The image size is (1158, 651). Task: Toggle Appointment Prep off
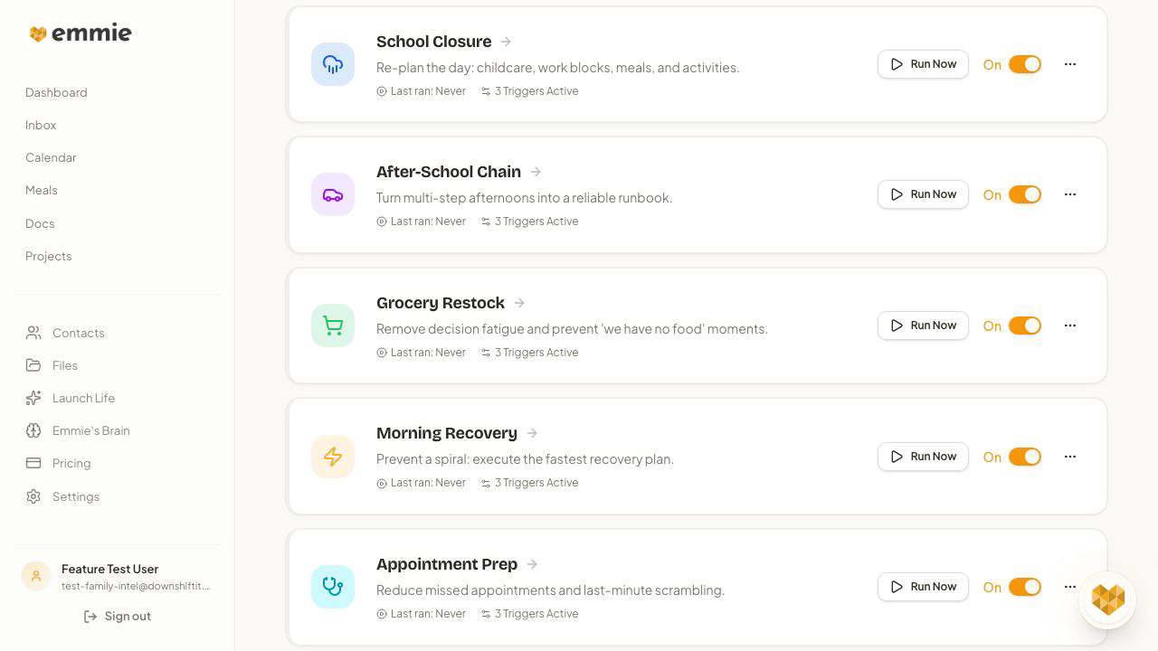[1025, 587]
